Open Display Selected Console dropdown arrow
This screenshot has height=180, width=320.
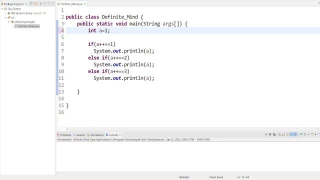coord(308,134)
